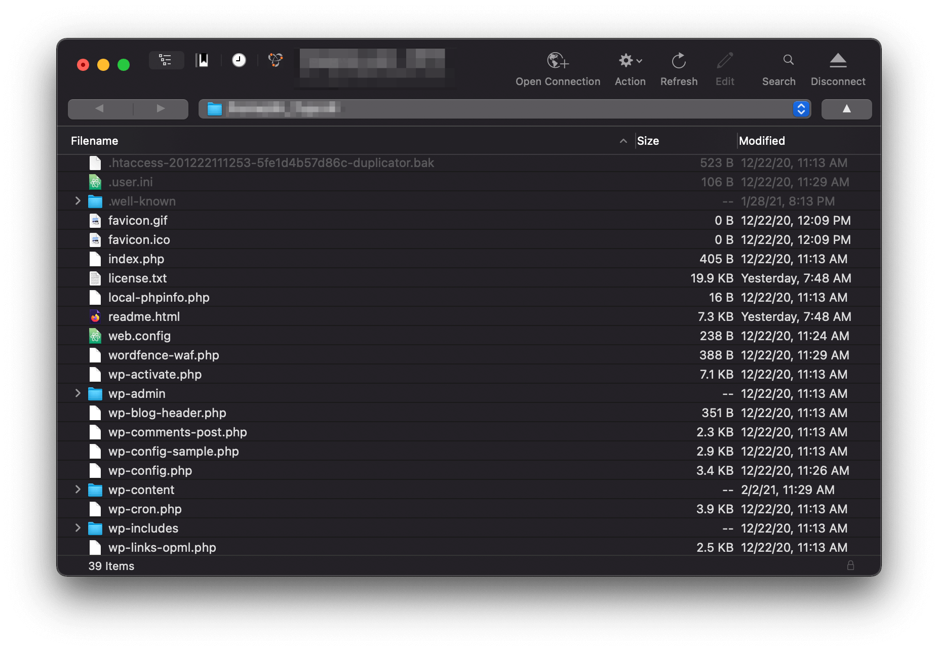Screen dimensions: 938x651
Task: Click the 2/2/21, 11:29 AM modified date
Action: [788, 490]
